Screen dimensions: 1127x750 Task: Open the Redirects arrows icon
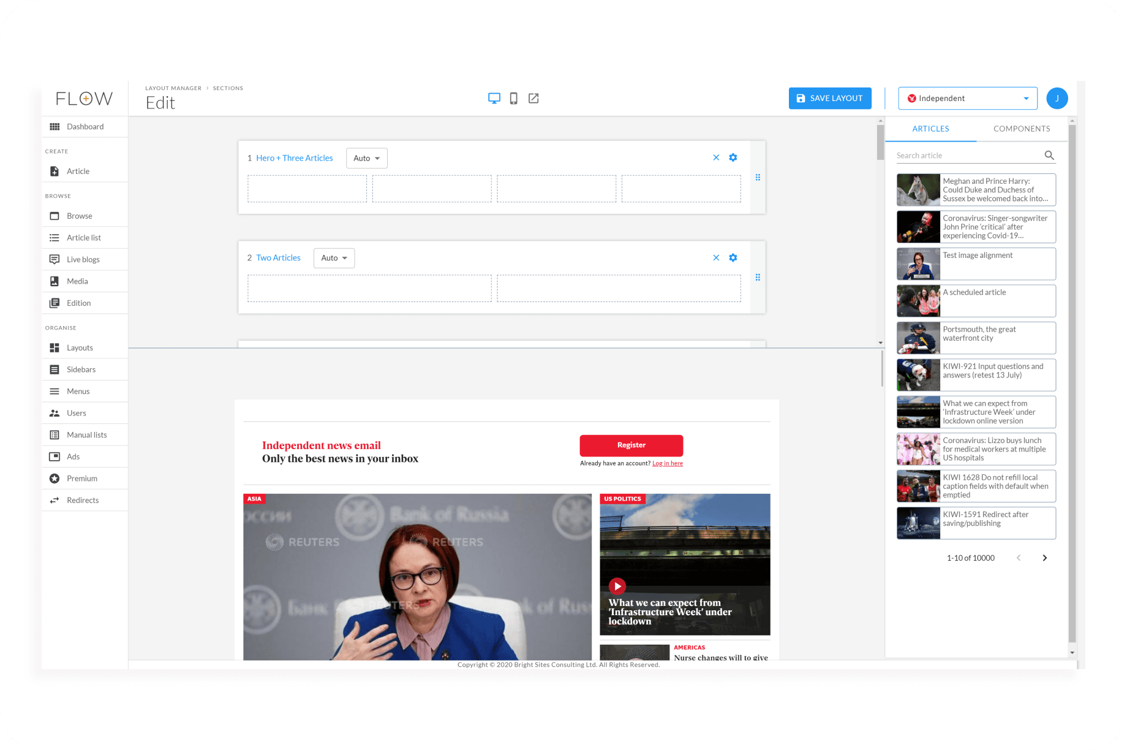point(55,500)
